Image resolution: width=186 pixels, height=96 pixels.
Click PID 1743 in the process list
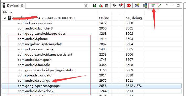point(103,60)
